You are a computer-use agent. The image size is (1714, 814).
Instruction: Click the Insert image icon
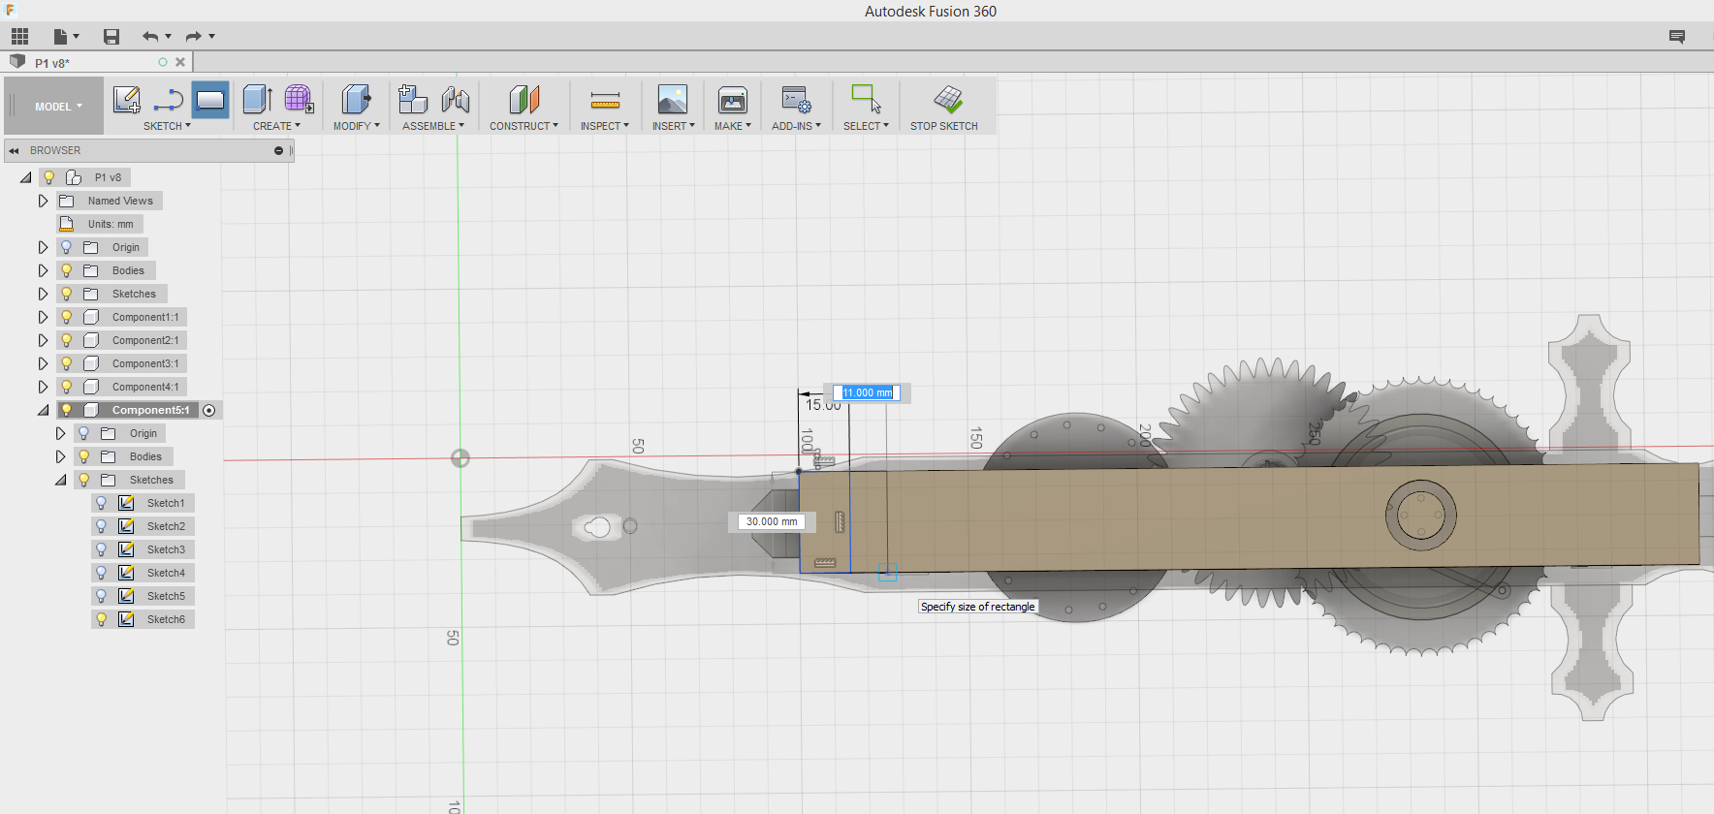(x=673, y=100)
